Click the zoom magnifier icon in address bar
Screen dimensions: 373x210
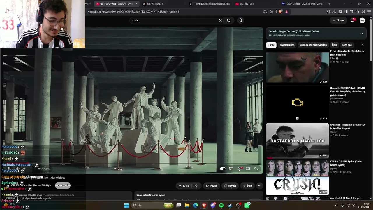click(272, 12)
